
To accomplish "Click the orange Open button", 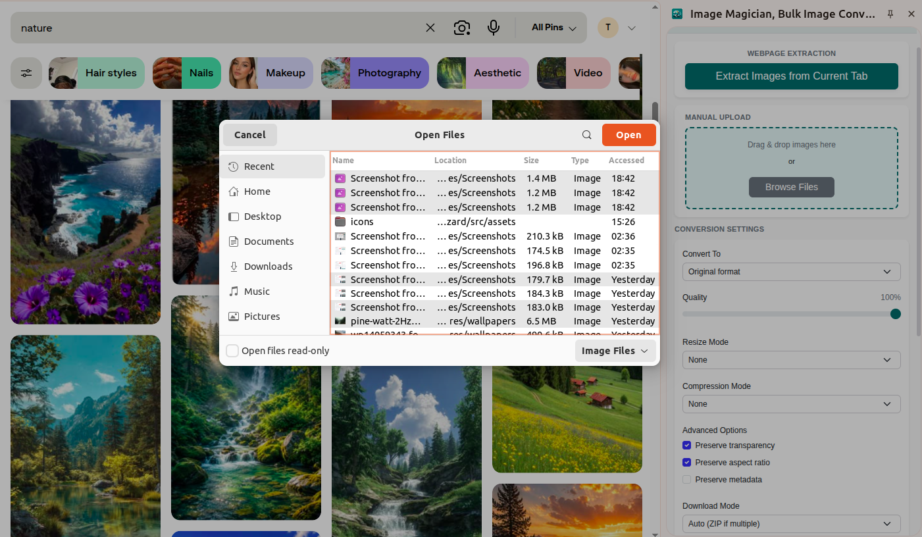I will pyautogui.click(x=628, y=135).
